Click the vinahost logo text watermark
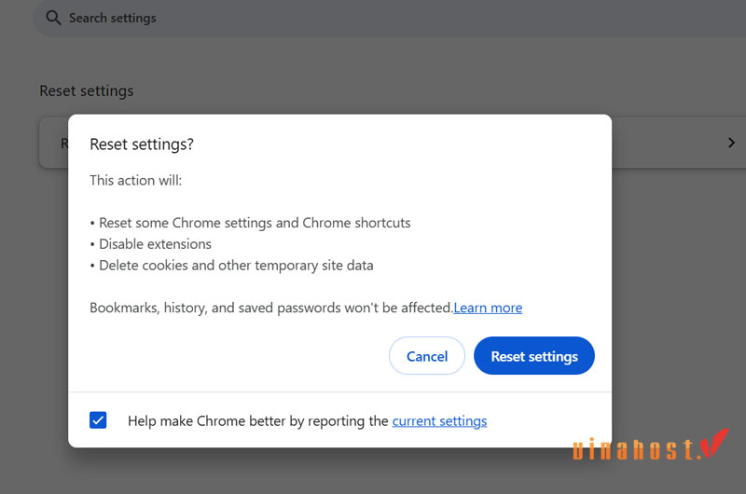The image size is (746, 494). pyautogui.click(x=633, y=449)
